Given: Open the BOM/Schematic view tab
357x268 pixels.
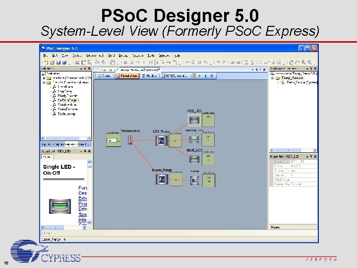Looking at the screenshot, I should click(x=174, y=76).
